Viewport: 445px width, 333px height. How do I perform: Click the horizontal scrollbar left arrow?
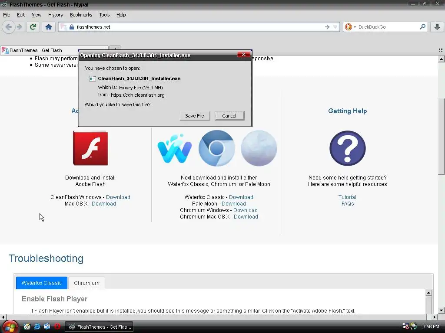coord(3,317)
